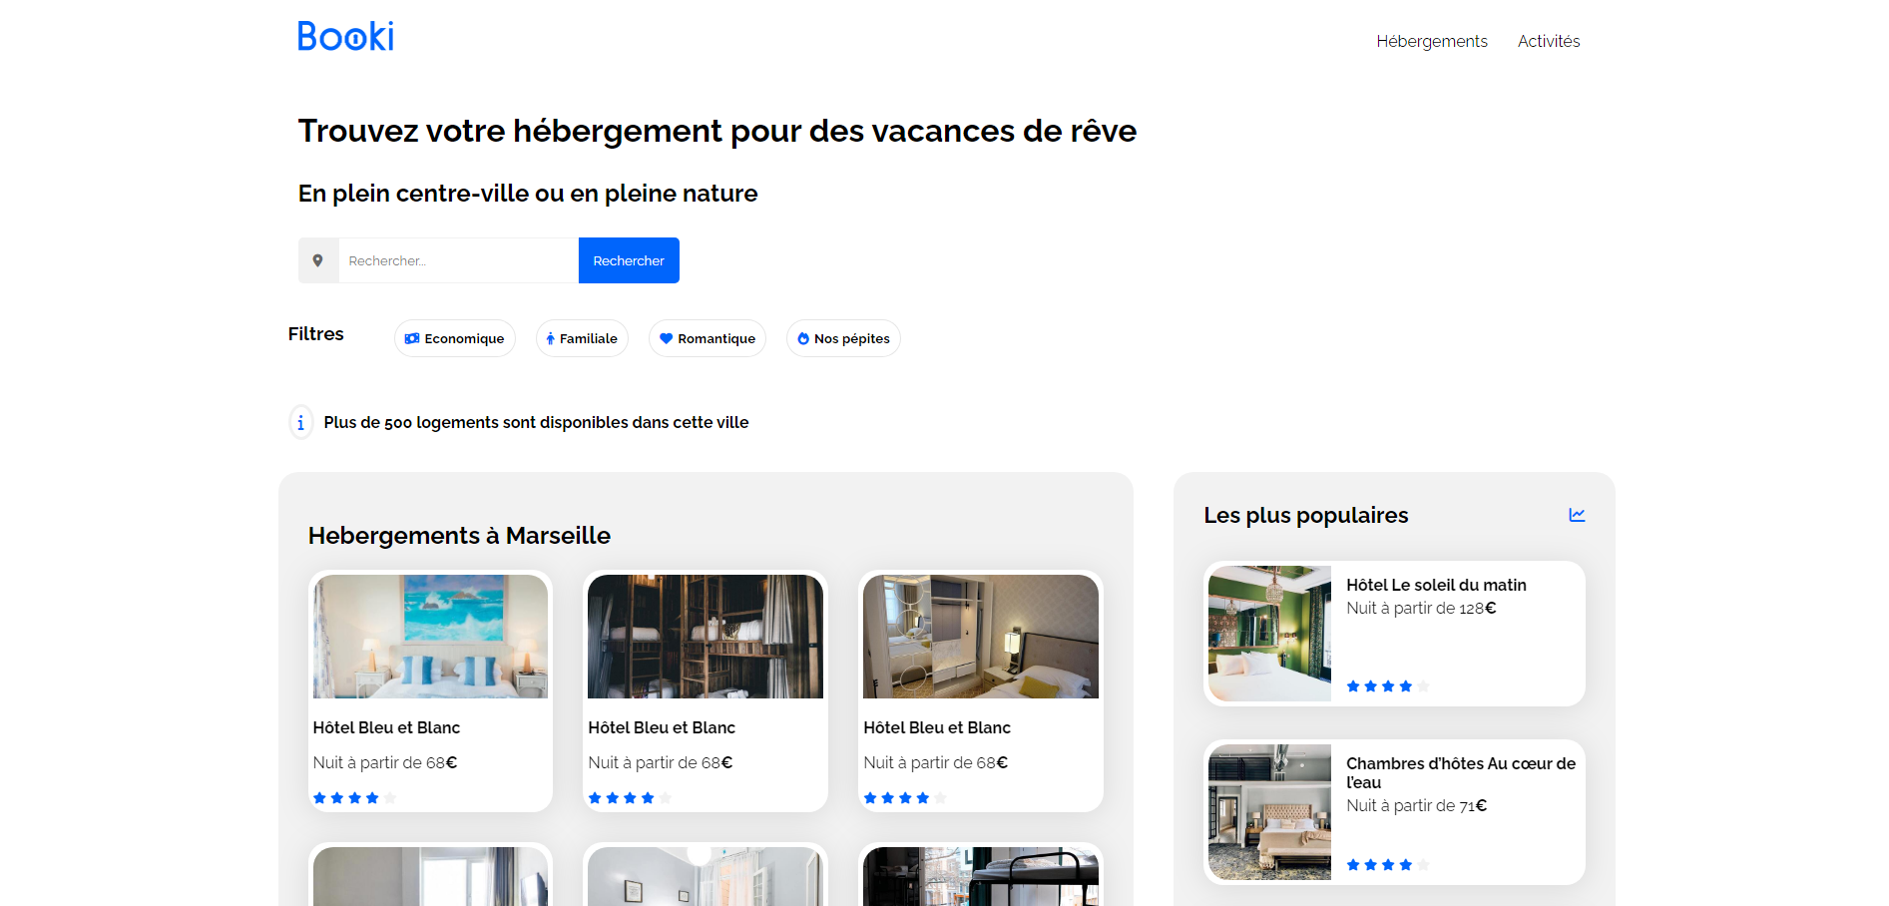Viewport: 1889px width, 906px height.
Task: Click the Booki logo
Action: pyautogui.click(x=345, y=37)
